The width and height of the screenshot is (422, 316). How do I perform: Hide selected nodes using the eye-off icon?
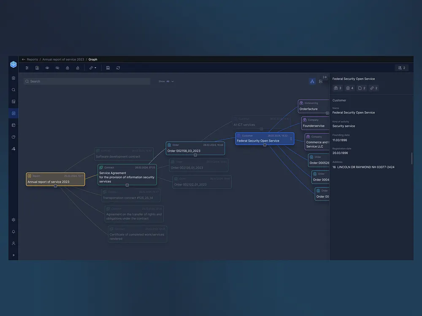coord(57,68)
